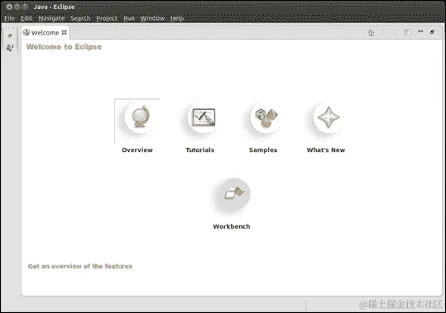The image size is (446, 313).
Task: Open the Navigate menu
Action: 51,18
